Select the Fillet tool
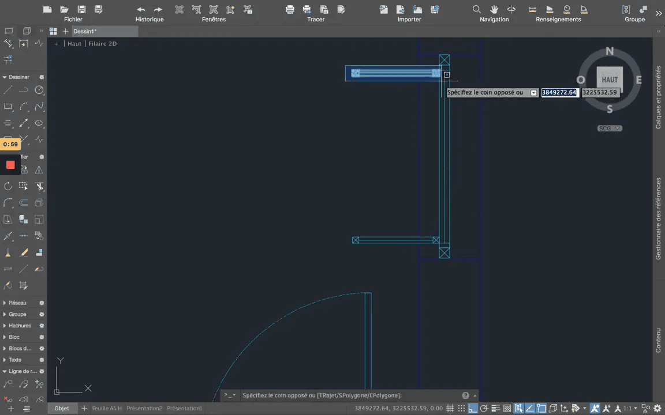 pos(8,202)
